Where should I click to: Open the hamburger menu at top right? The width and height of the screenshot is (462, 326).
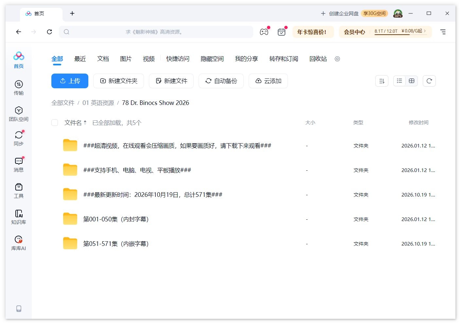(x=443, y=32)
